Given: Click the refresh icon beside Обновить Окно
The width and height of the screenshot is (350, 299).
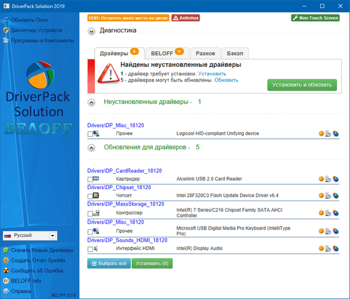Looking at the screenshot, I should point(5,20).
